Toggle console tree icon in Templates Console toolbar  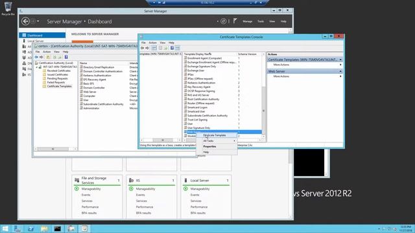[x=154, y=48]
